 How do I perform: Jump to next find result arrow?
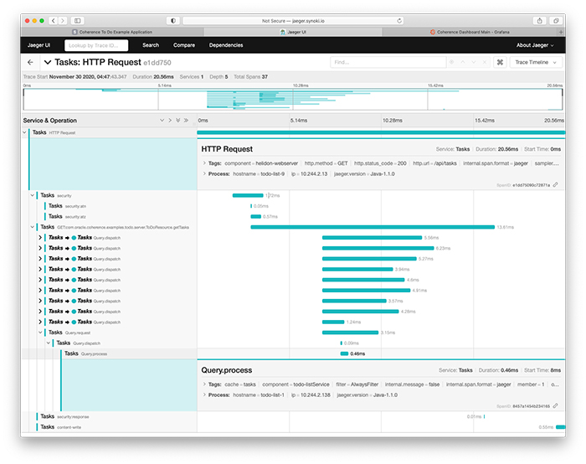coord(474,63)
